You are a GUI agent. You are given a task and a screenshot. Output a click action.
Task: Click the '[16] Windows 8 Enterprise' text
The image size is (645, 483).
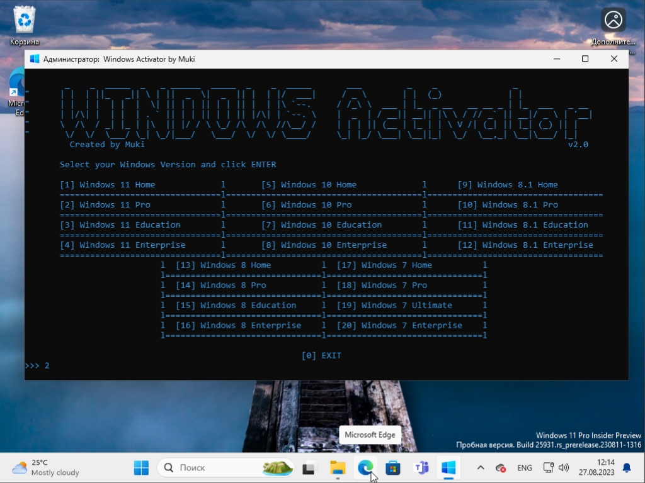(239, 326)
